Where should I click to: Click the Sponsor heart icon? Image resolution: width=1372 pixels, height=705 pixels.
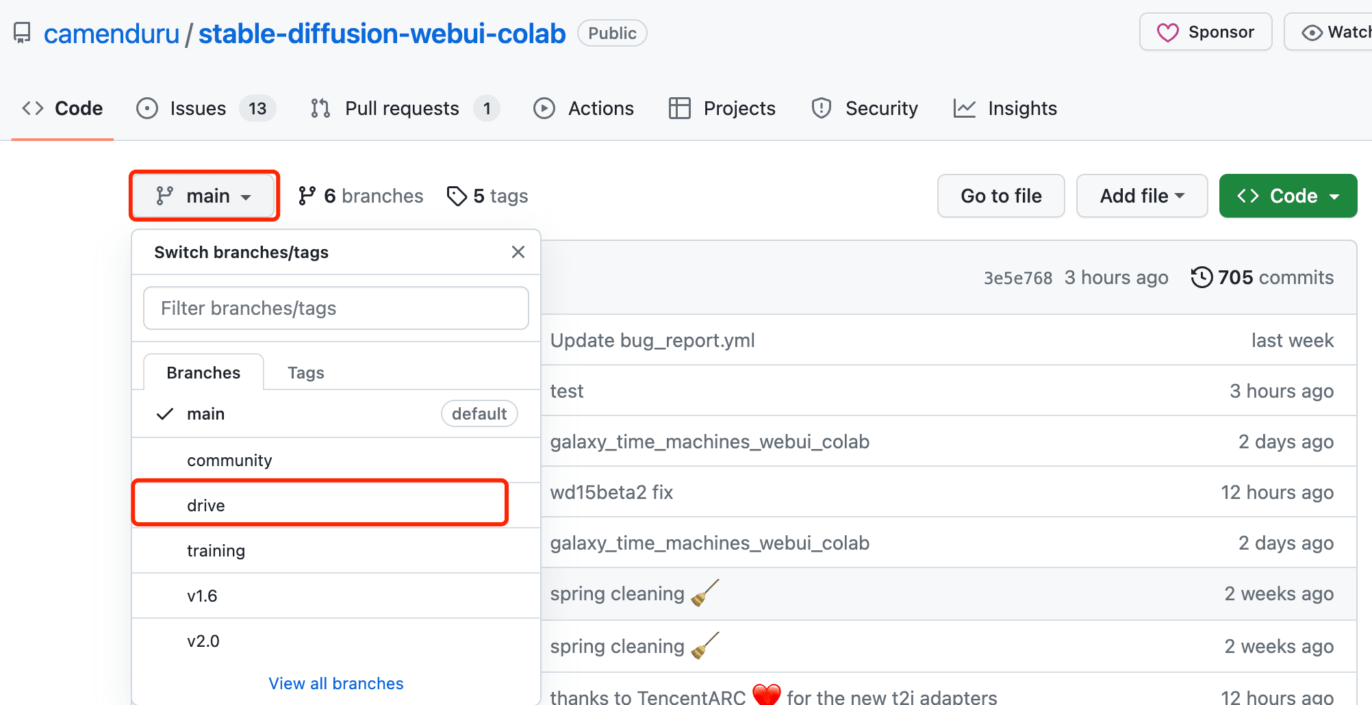pos(1168,32)
